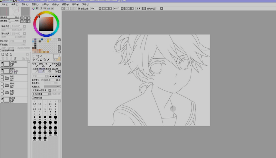Viewport: 276px width, 158px height.
Task: Swap foreground and background colors
Action: point(60,55)
